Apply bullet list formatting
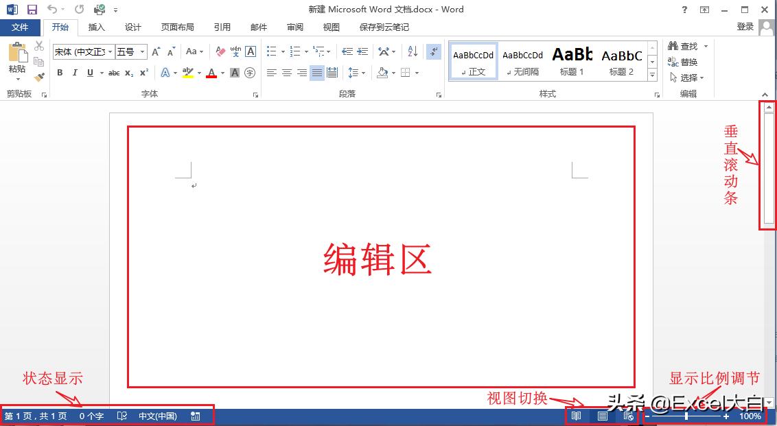The width and height of the screenshot is (777, 426). click(270, 51)
